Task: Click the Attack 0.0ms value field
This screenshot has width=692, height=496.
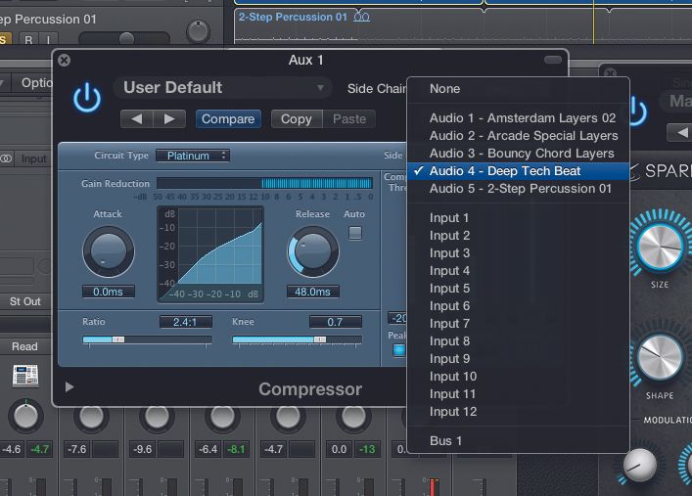Action: click(x=108, y=292)
